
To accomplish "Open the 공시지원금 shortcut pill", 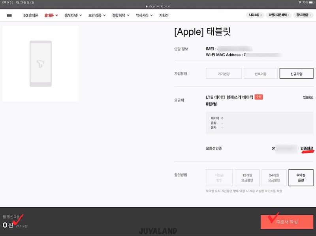I will (303, 15).
